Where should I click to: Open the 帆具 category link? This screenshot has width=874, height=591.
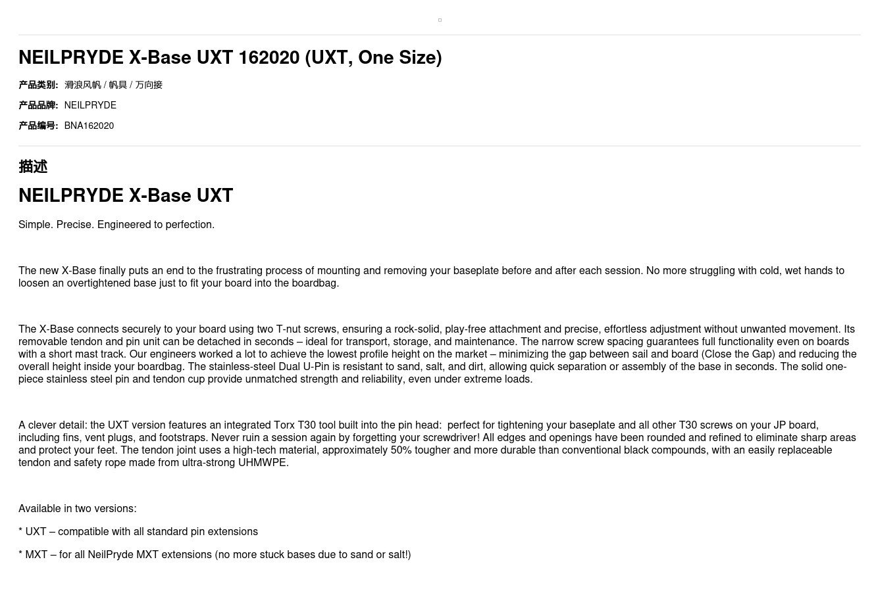pos(117,85)
